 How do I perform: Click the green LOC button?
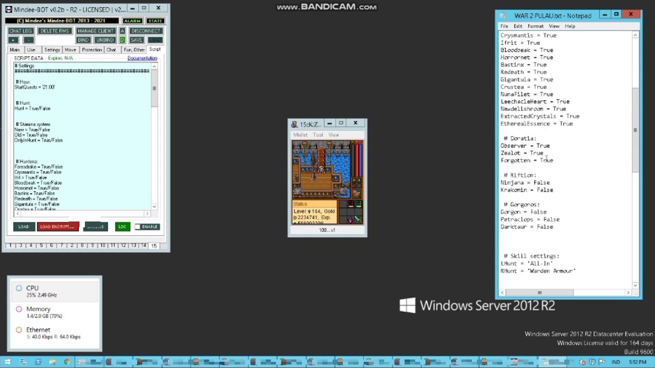(122, 227)
